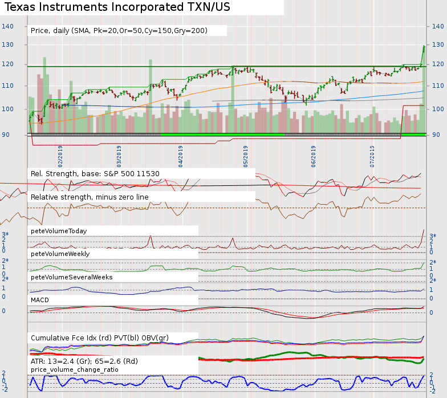The image size is (447, 398).
Task: Click the 02/2019 date axis label
Action: pyautogui.click(x=60, y=156)
